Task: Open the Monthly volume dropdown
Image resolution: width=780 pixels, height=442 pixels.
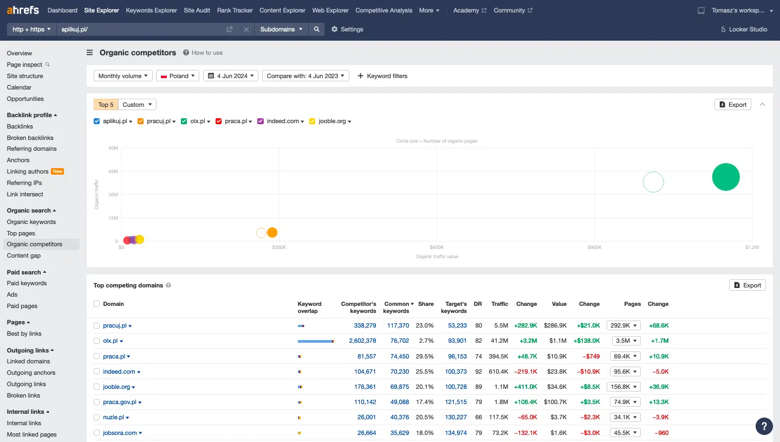Action: [123, 76]
